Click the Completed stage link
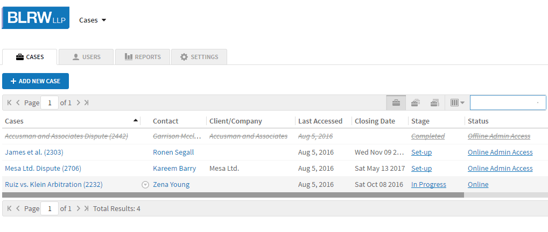The height and width of the screenshot is (232, 548). pos(428,136)
